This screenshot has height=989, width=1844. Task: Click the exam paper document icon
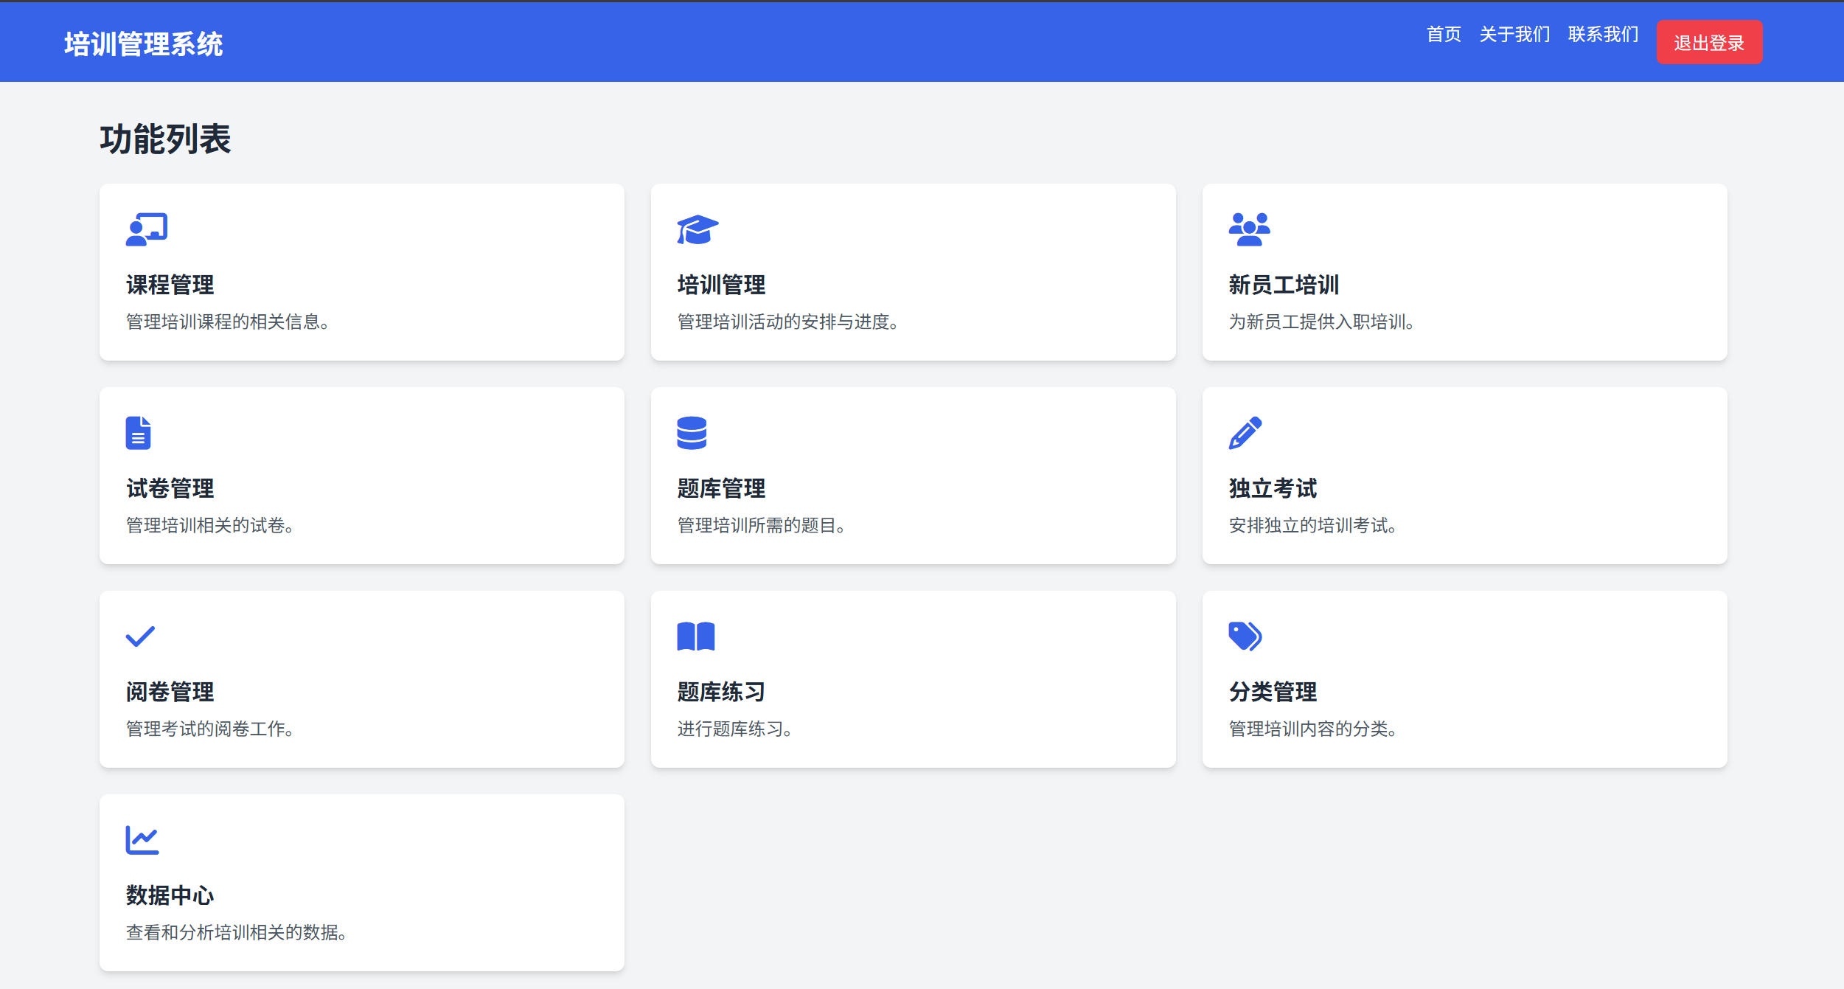click(x=138, y=433)
